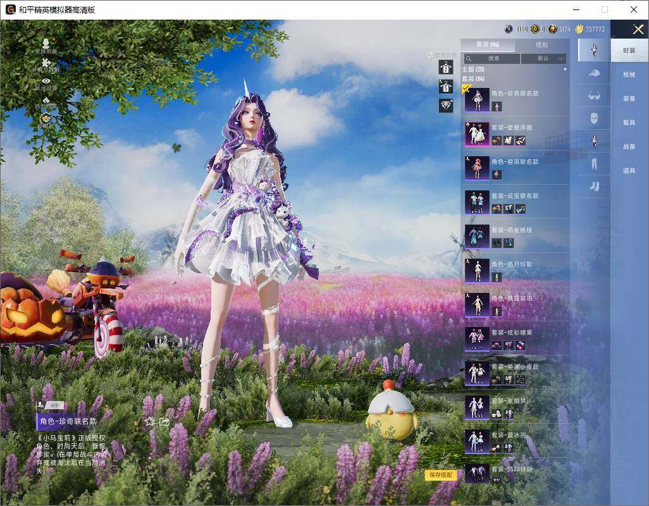
Task: Select the shoes category icon
Action: point(595,187)
